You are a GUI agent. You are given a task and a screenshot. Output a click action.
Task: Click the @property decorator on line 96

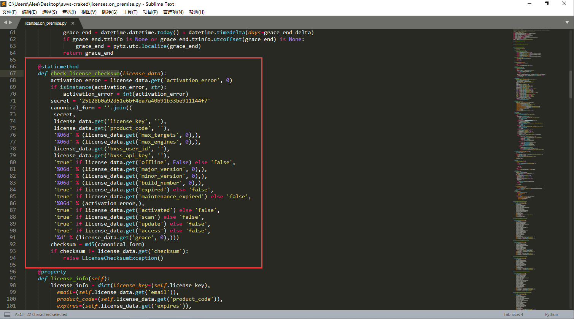(x=52, y=272)
